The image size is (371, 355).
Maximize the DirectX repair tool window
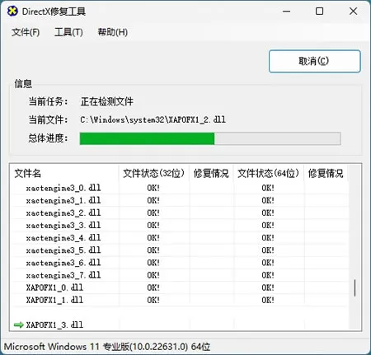tap(319, 12)
